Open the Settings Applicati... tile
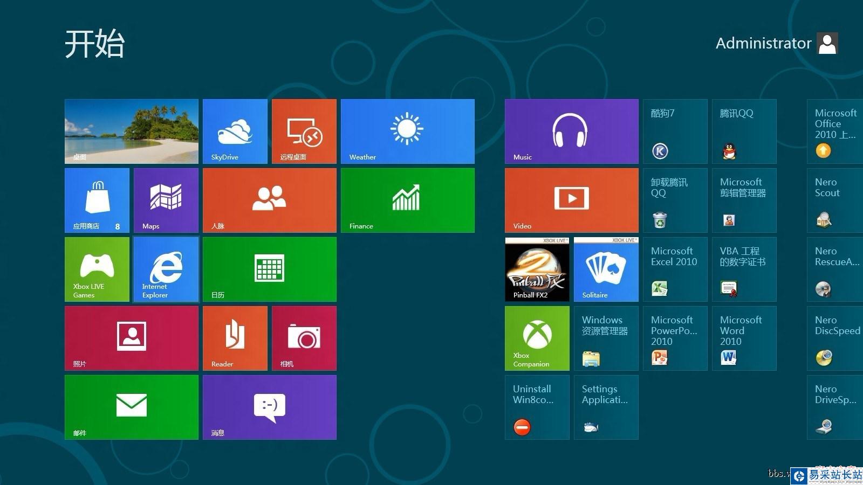The width and height of the screenshot is (863, 485). [606, 407]
